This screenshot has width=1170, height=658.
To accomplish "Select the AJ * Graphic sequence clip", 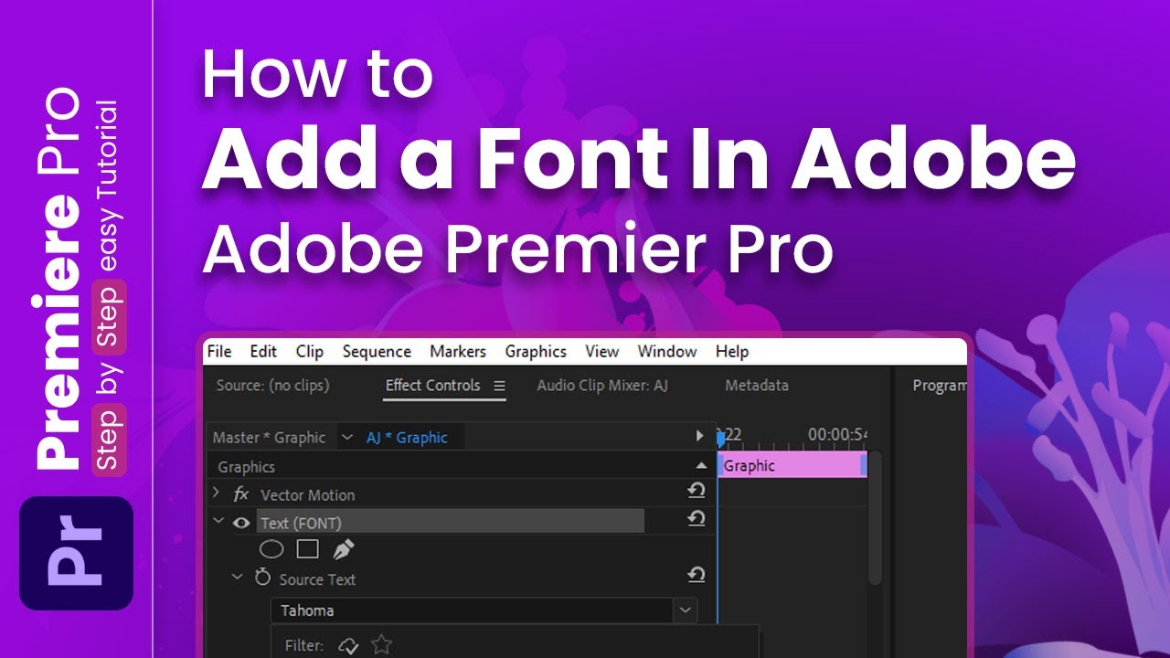I will [407, 438].
